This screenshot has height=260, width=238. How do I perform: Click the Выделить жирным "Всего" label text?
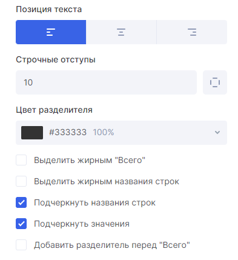click(90, 160)
